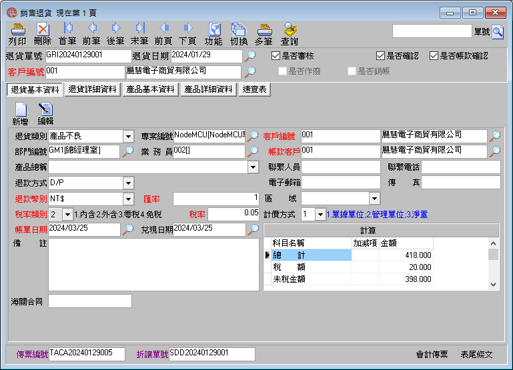Viewport: 513px width, 370px height.
Task: Jump to last record with 末筆
Action: pos(139,34)
